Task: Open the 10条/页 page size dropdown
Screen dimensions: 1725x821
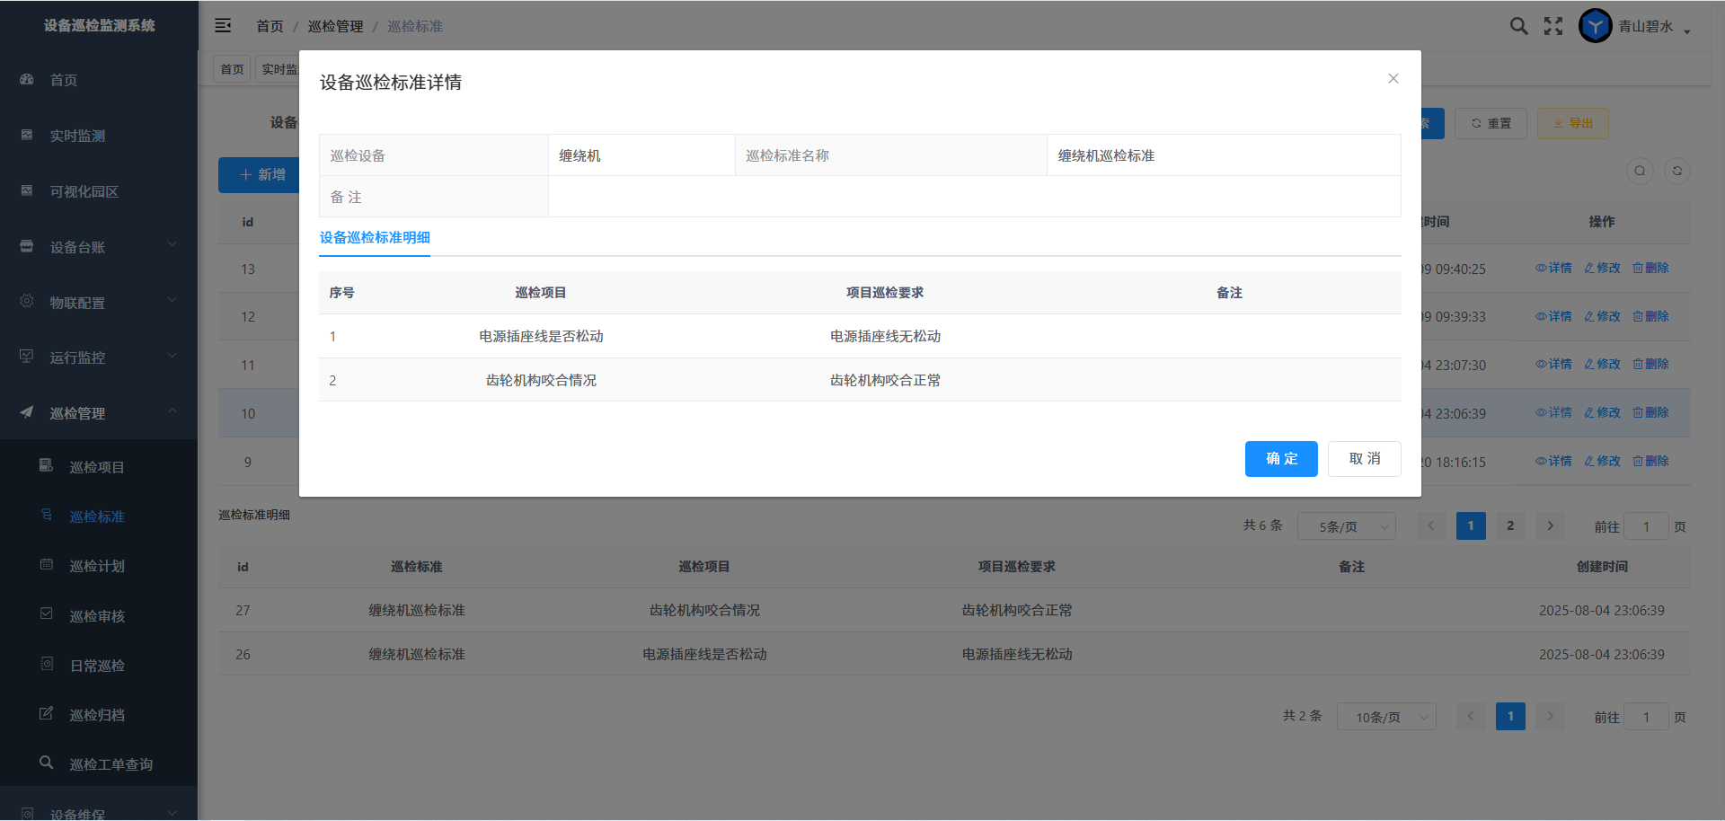Action: (x=1385, y=717)
